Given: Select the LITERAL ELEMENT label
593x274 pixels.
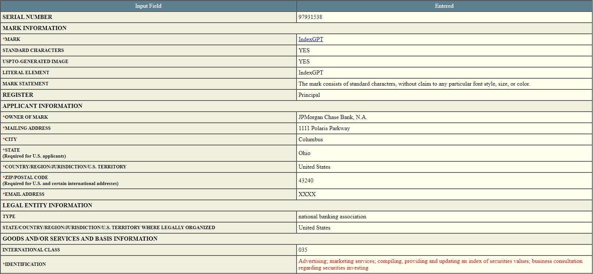Looking at the screenshot, I should click(x=26, y=73).
